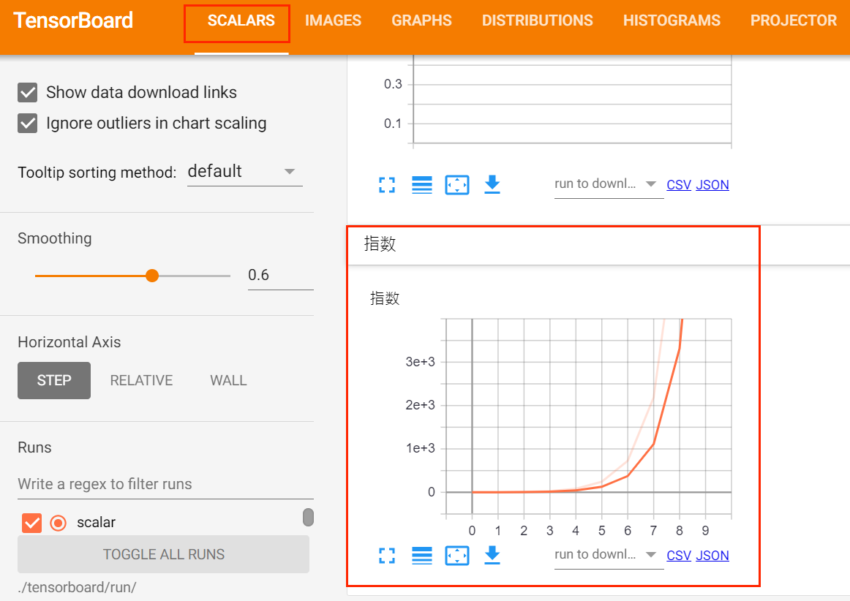Viewport: 850px width, 601px height.
Task: Toggle Ignore outliers in chart scaling
Action: 28,124
